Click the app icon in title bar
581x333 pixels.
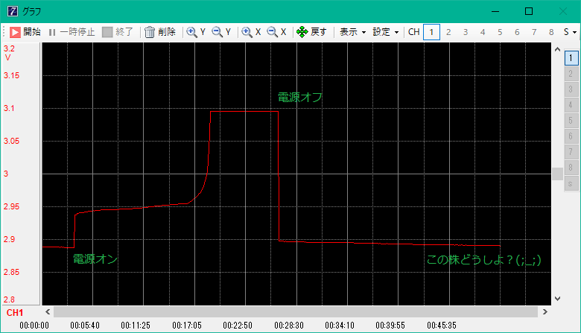click(x=13, y=11)
